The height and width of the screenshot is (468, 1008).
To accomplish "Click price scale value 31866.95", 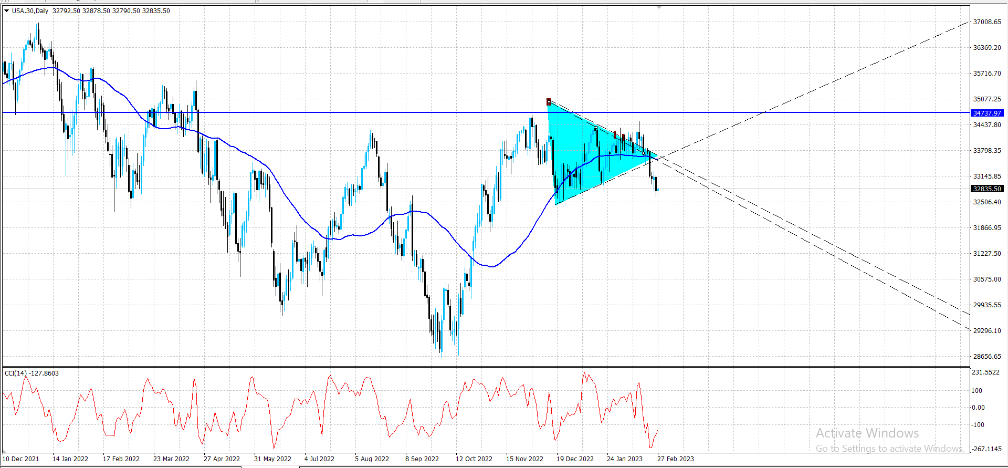I will (x=987, y=228).
